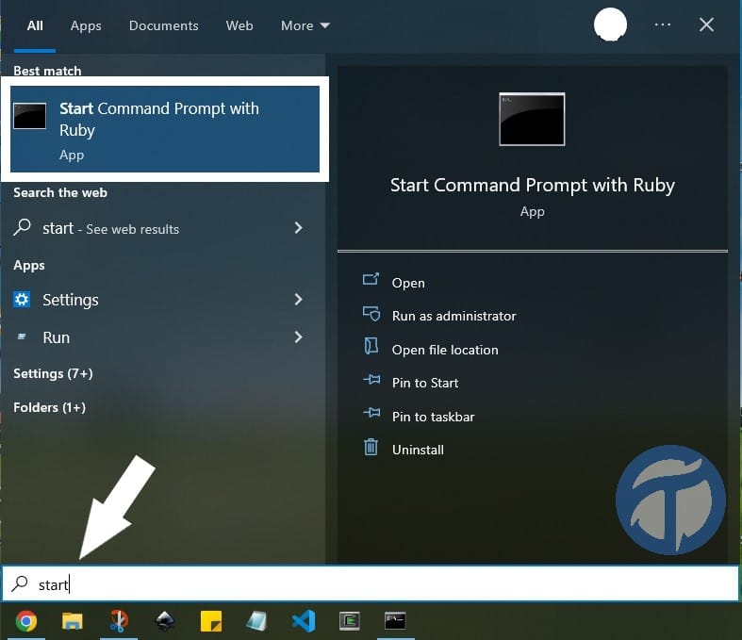Screen dimensions: 742x640
Task: Open File Explorer from the taskbar
Action: pyautogui.click(x=73, y=621)
